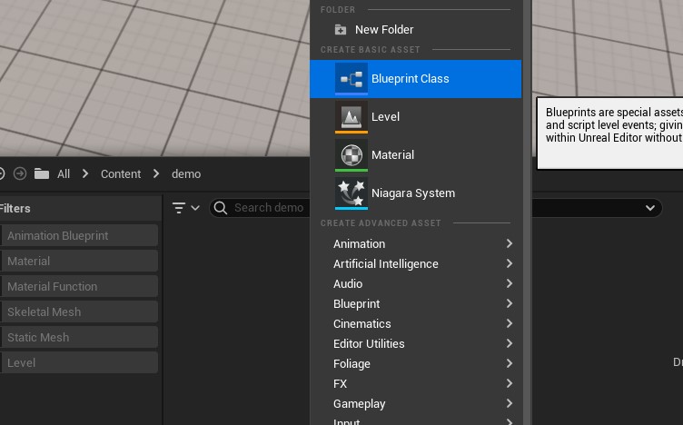Open the Audio advanced asset entry
Image resolution: width=683 pixels, height=425 pixels.
click(x=416, y=284)
